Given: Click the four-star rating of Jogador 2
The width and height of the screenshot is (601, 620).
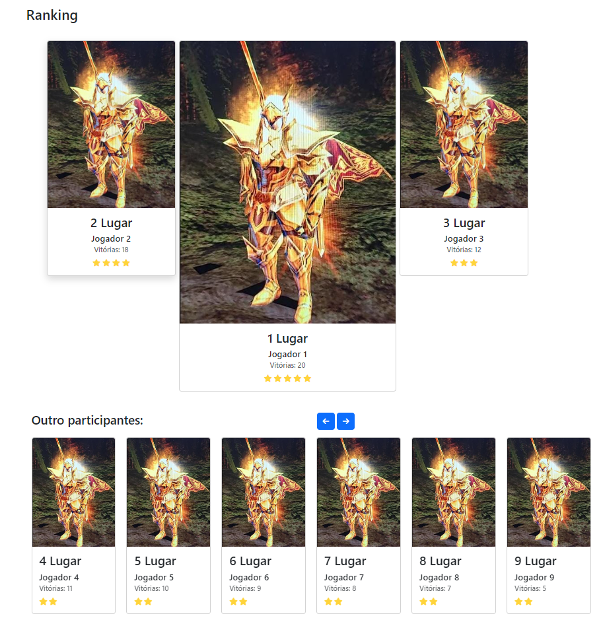Looking at the screenshot, I should [111, 263].
